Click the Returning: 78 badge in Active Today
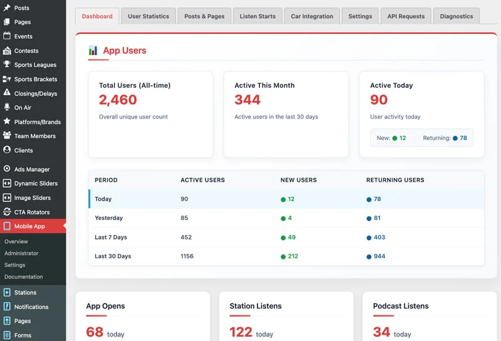501x341 pixels. click(x=445, y=138)
